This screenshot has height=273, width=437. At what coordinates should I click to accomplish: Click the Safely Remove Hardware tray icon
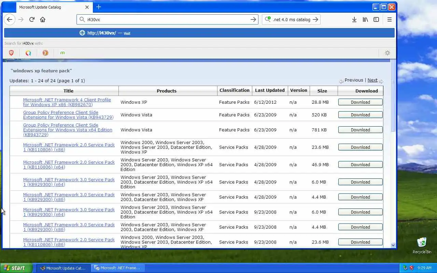[405, 268]
